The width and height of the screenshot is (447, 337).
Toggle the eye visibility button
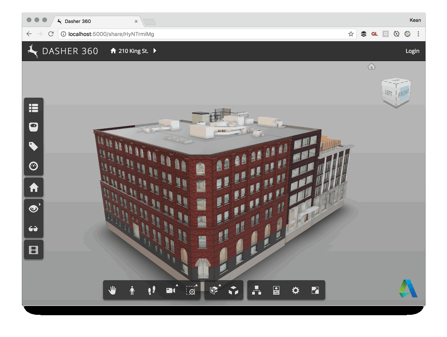(34, 209)
